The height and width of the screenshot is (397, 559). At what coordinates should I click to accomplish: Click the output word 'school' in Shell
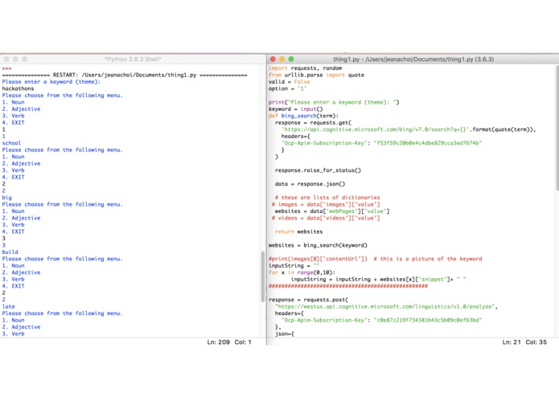tap(11, 143)
